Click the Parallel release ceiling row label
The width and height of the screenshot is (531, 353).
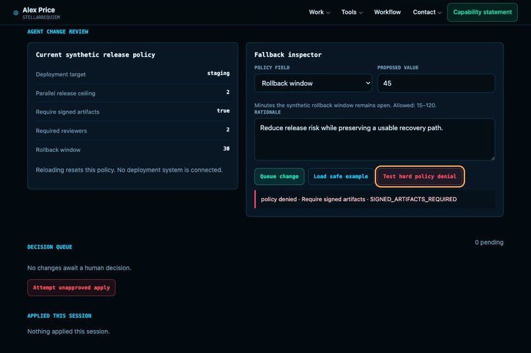(65, 93)
